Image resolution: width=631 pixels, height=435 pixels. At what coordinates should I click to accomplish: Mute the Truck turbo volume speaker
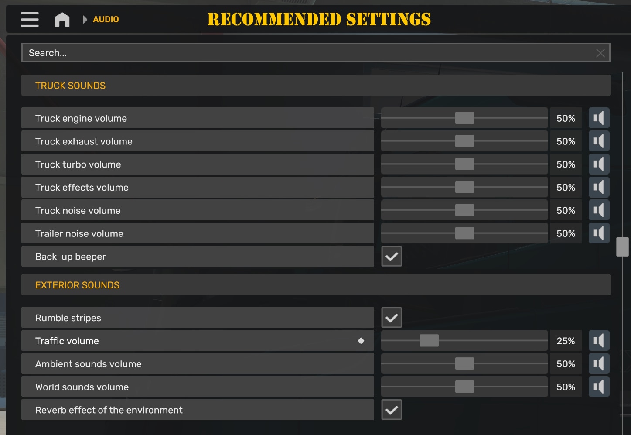tap(599, 164)
